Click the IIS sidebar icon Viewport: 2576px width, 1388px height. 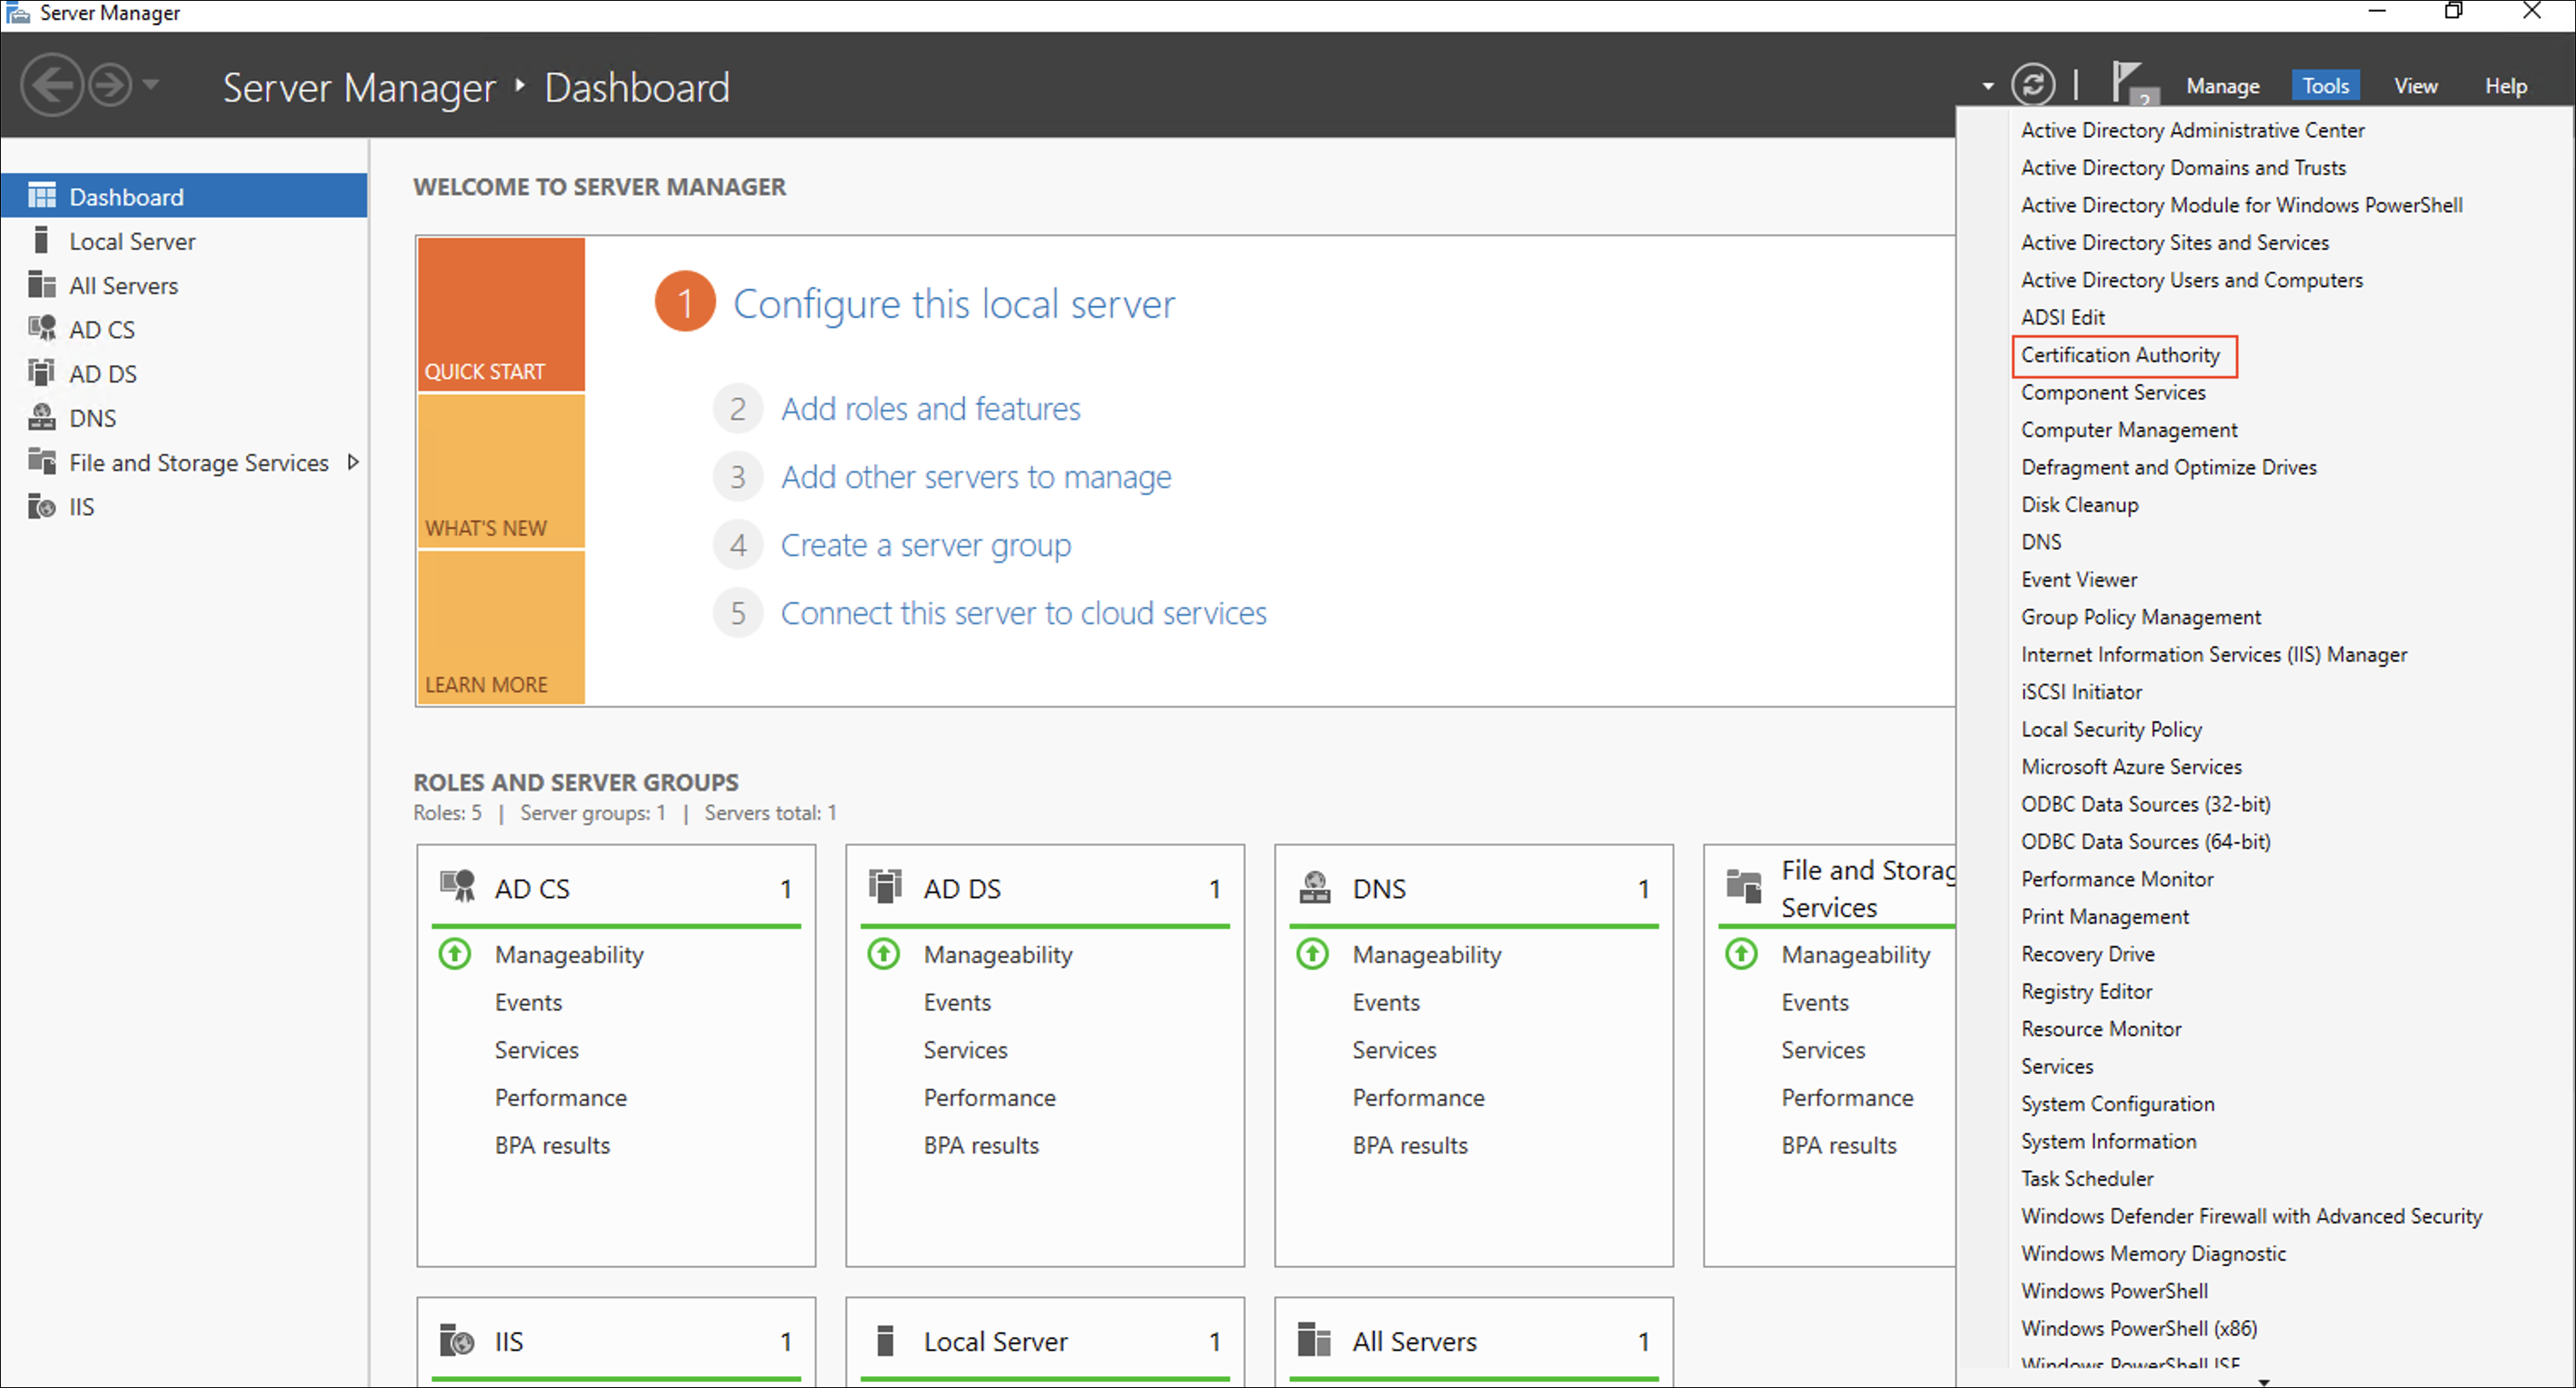(41, 506)
